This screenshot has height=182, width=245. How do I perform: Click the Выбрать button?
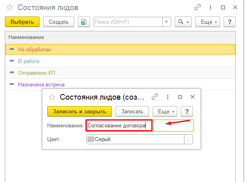22,22
